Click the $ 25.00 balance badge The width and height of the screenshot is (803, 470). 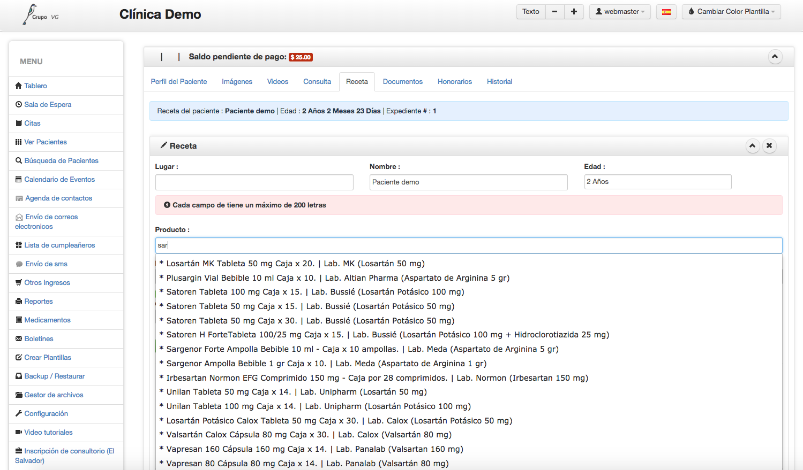click(x=301, y=57)
